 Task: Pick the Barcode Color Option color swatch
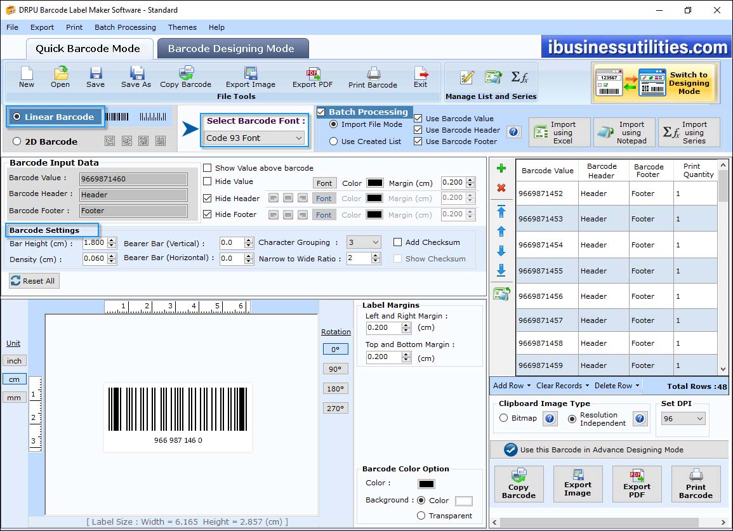426,484
